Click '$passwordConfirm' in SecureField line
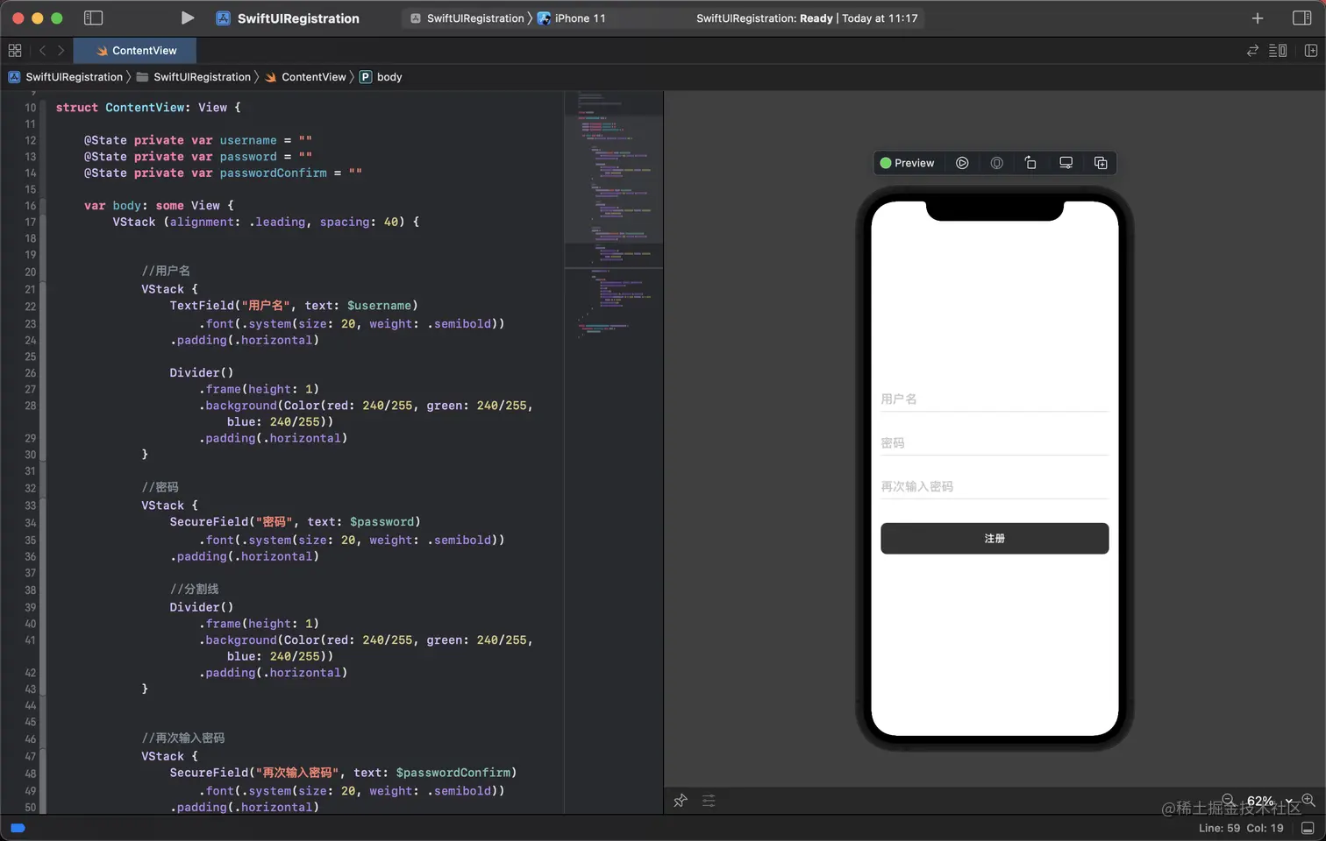The height and width of the screenshot is (841, 1326). click(453, 773)
